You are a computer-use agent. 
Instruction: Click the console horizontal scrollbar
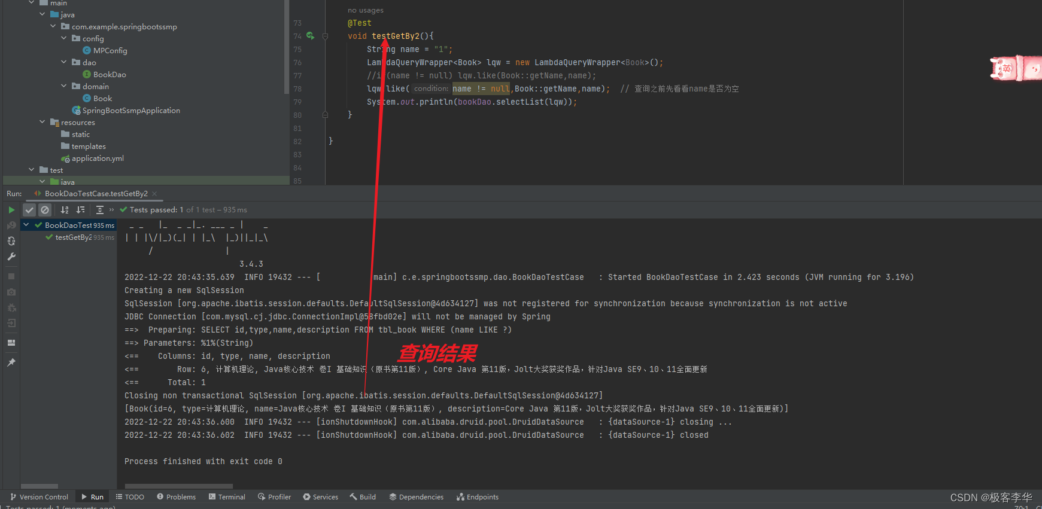tap(178, 486)
